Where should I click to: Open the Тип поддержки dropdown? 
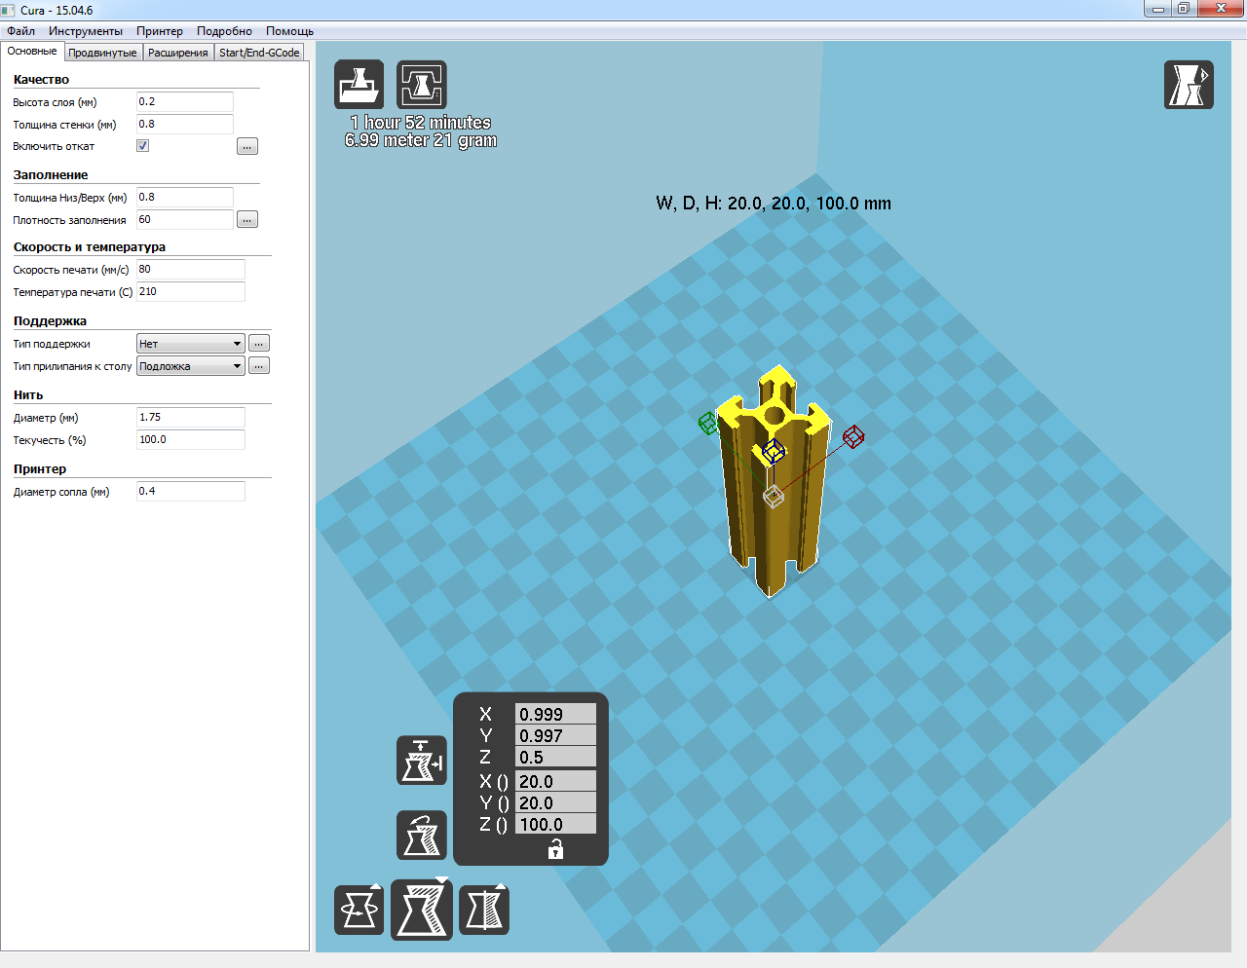(x=191, y=344)
